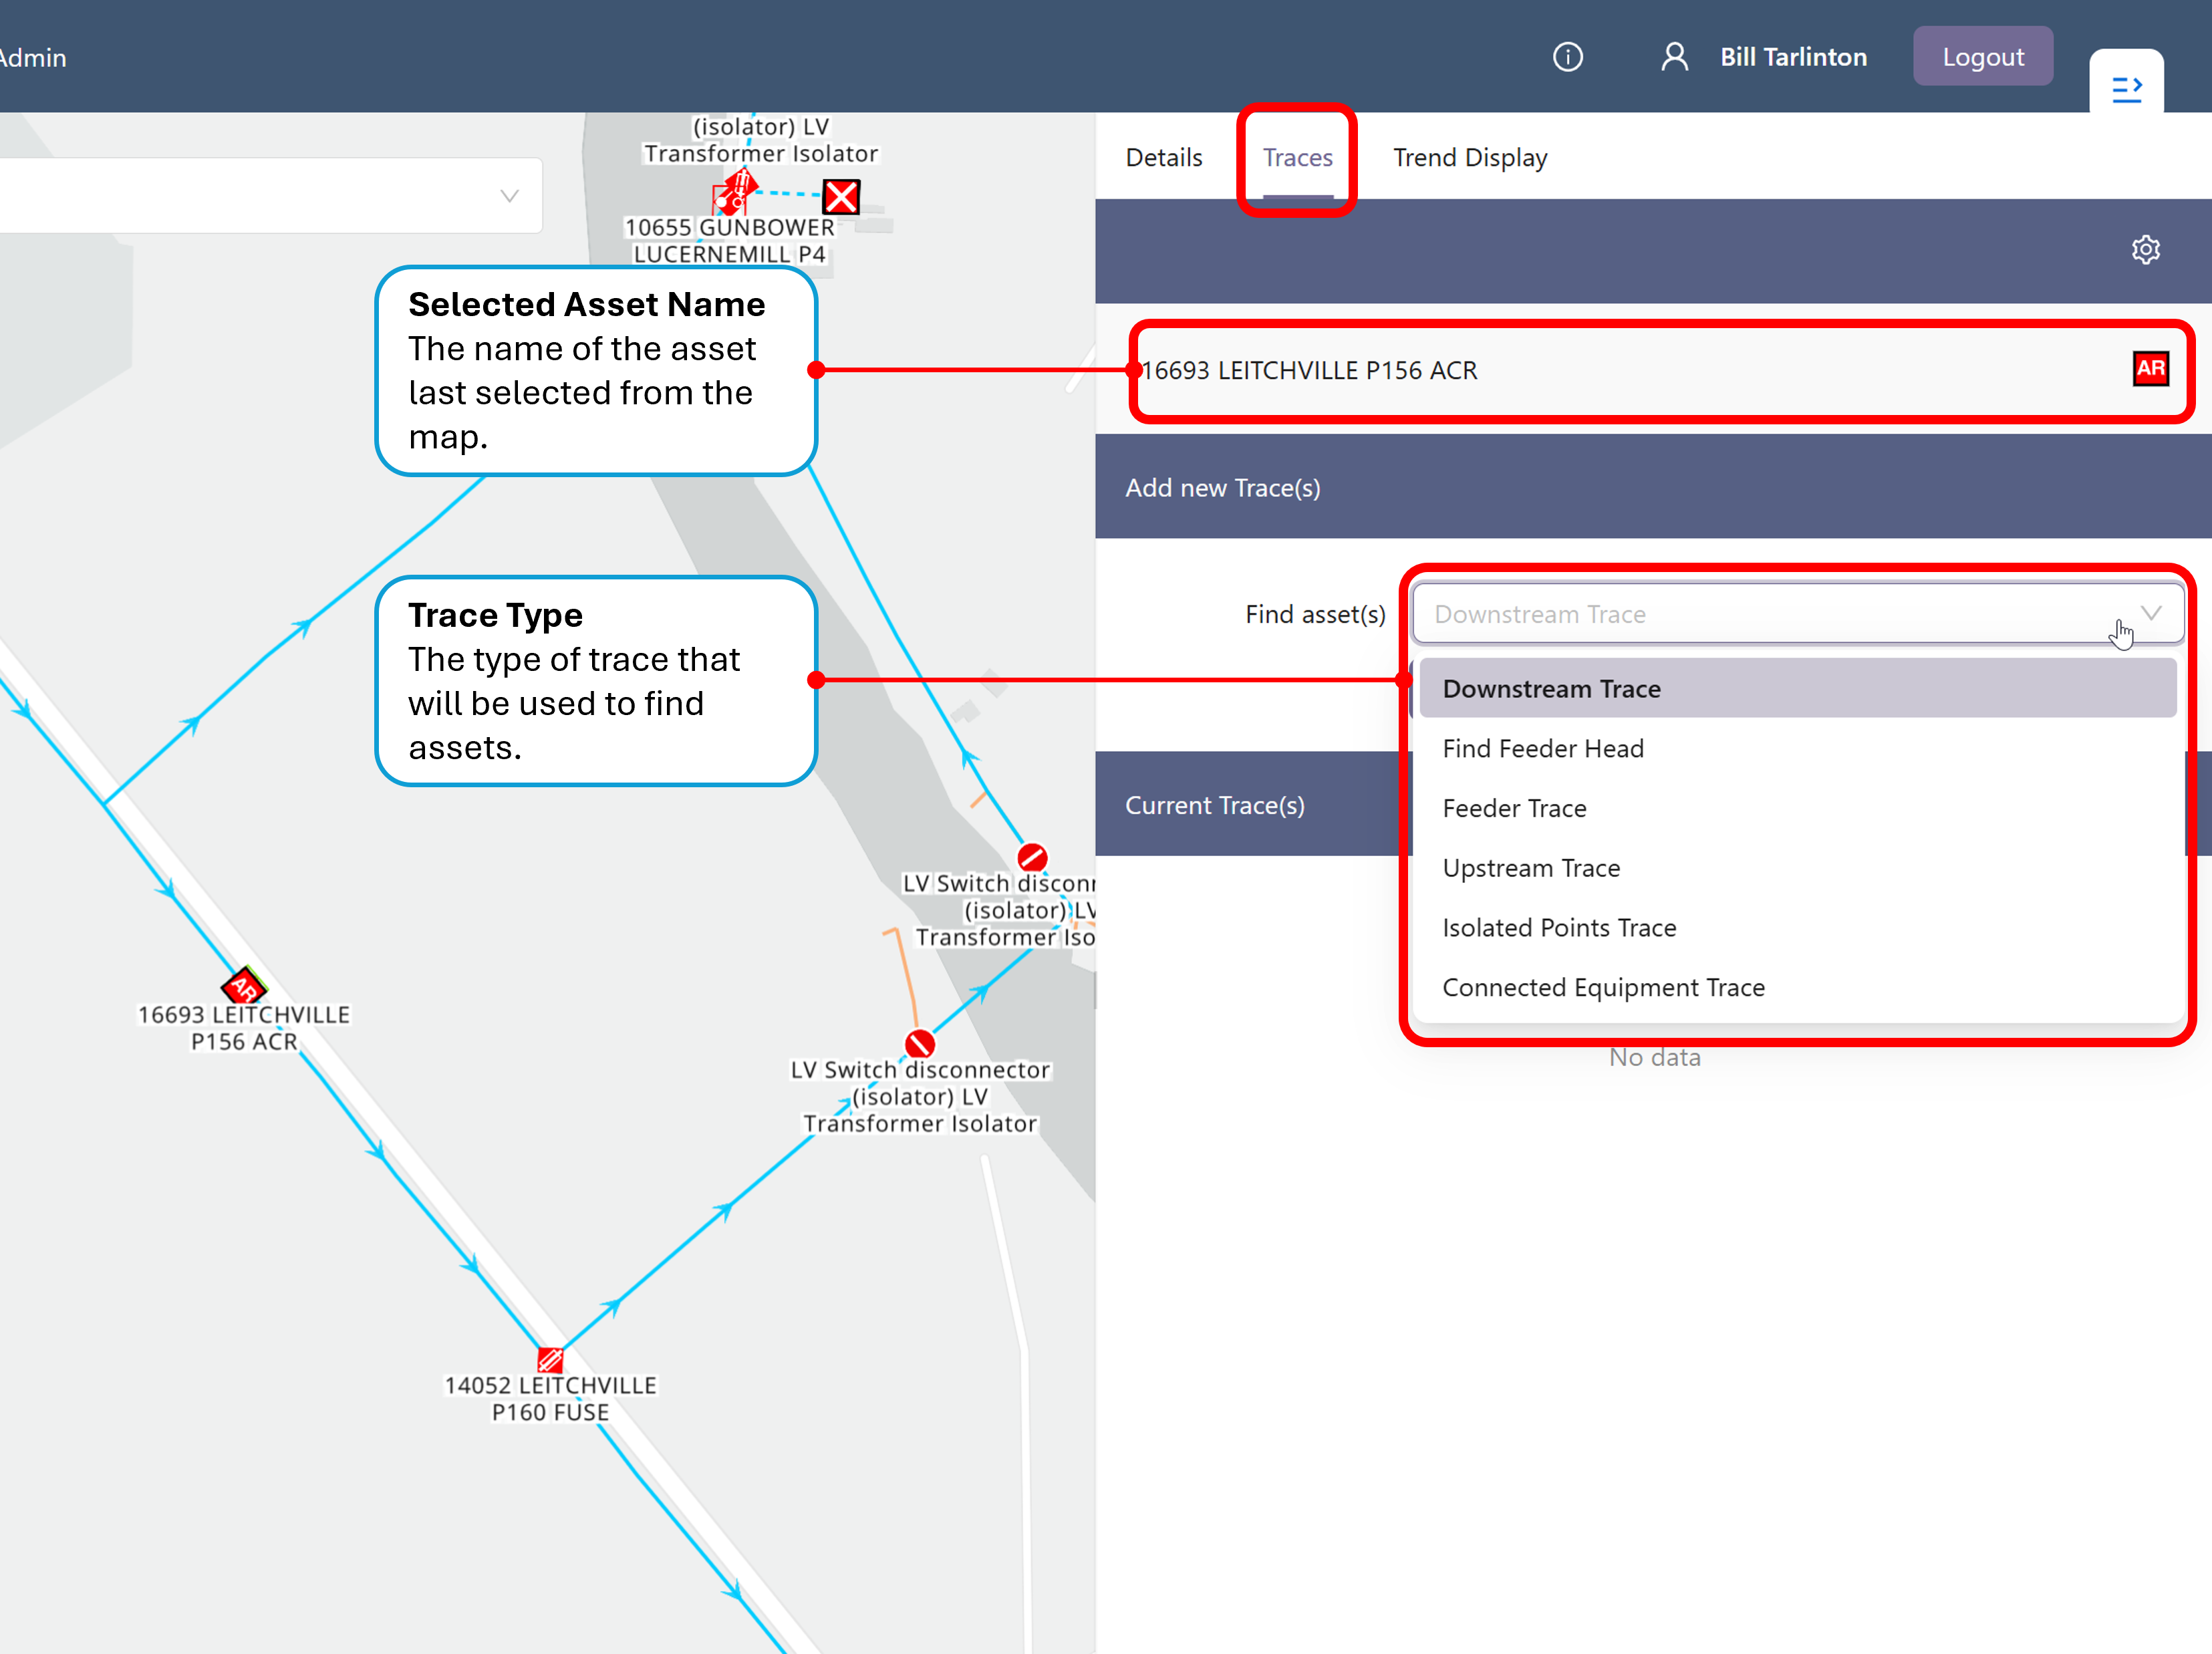Switch to the Traces tab
Viewport: 2212px width, 1654px height.
pyautogui.click(x=1297, y=158)
